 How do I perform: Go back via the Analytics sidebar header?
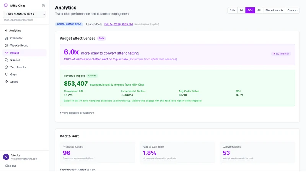[13, 31]
